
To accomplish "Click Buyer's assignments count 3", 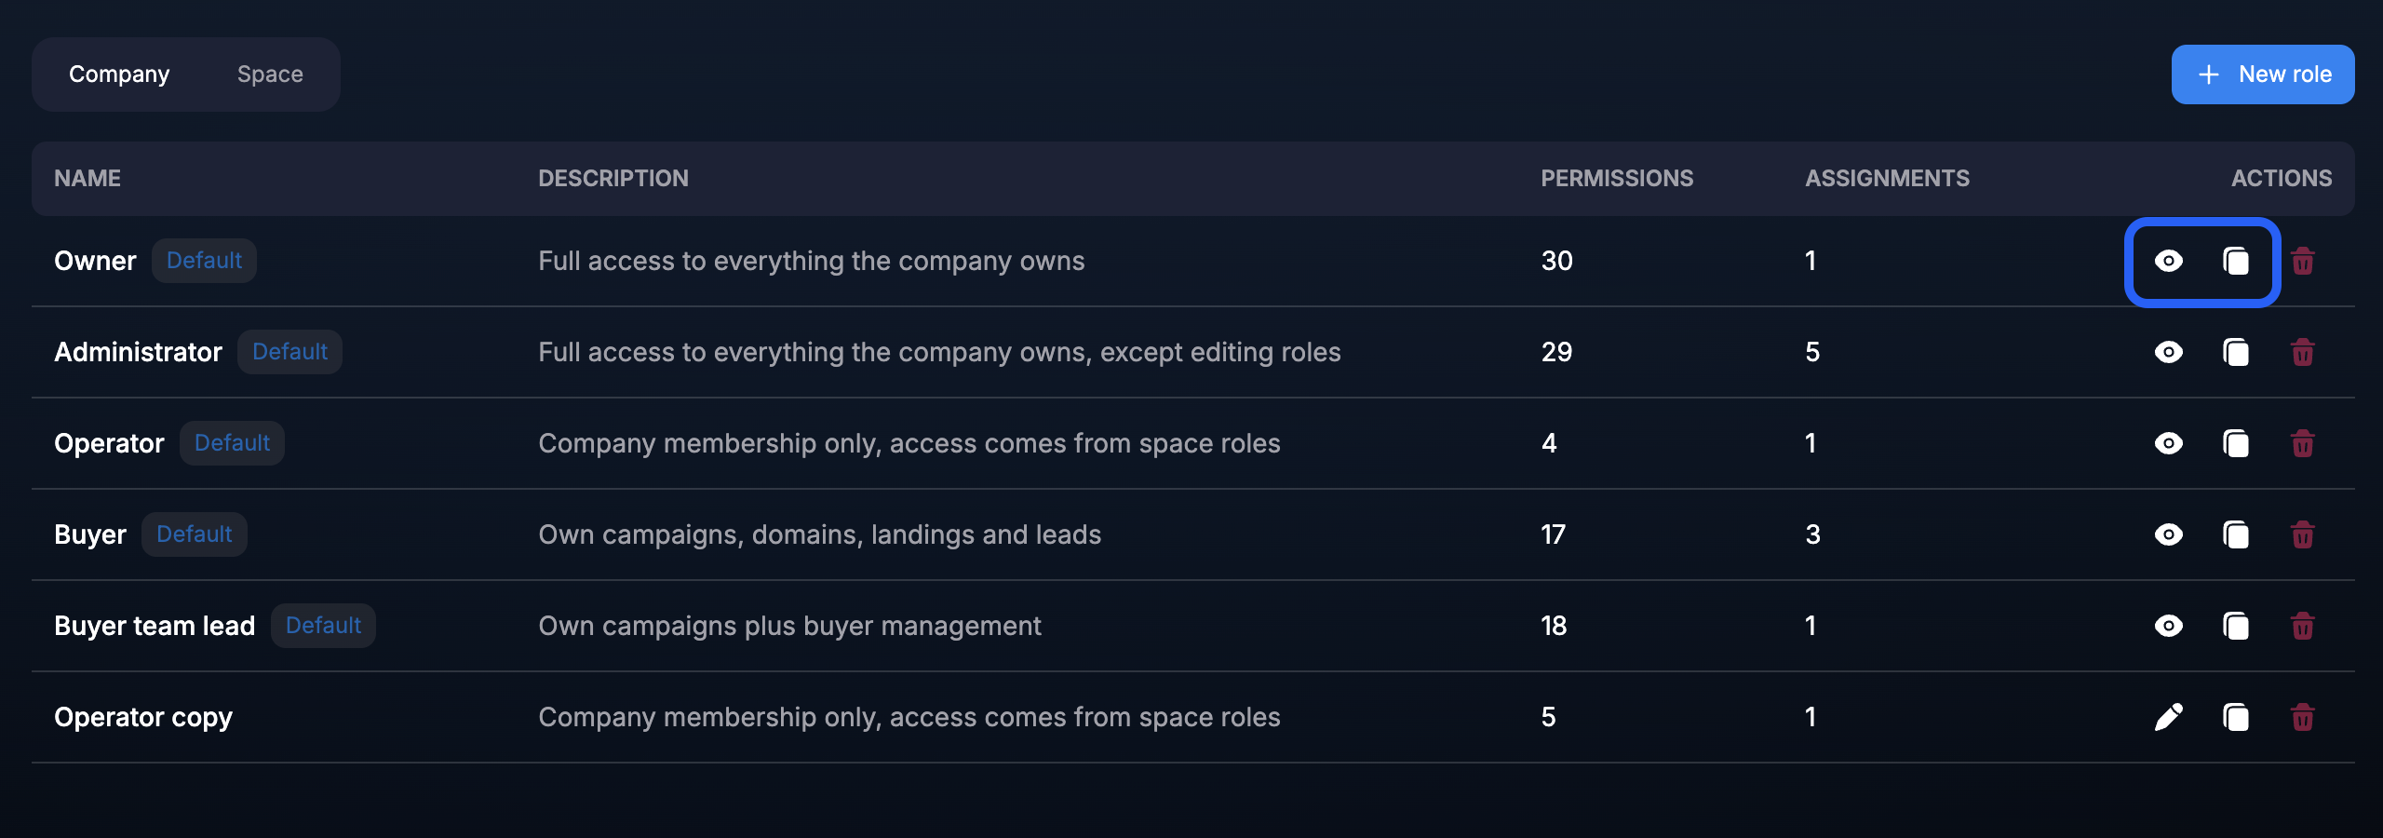I will [1812, 534].
